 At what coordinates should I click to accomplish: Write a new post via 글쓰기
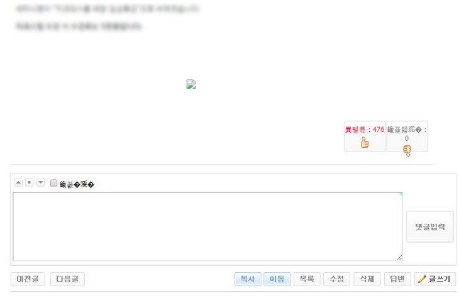point(435,279)
